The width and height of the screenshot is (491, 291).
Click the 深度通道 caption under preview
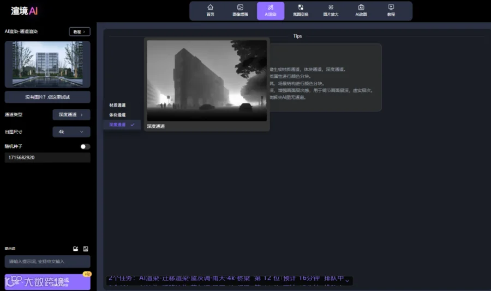(x=156, y=126)
